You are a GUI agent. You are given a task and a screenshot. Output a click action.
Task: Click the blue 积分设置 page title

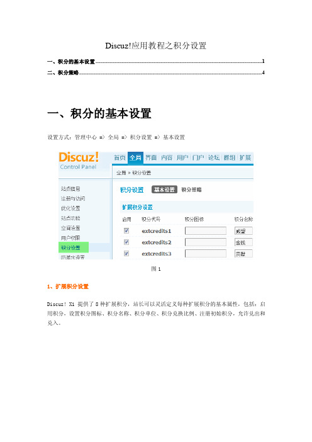point(132,190)
